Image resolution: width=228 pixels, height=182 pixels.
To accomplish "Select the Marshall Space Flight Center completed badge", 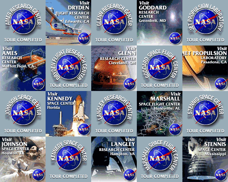I will (160, 159).
